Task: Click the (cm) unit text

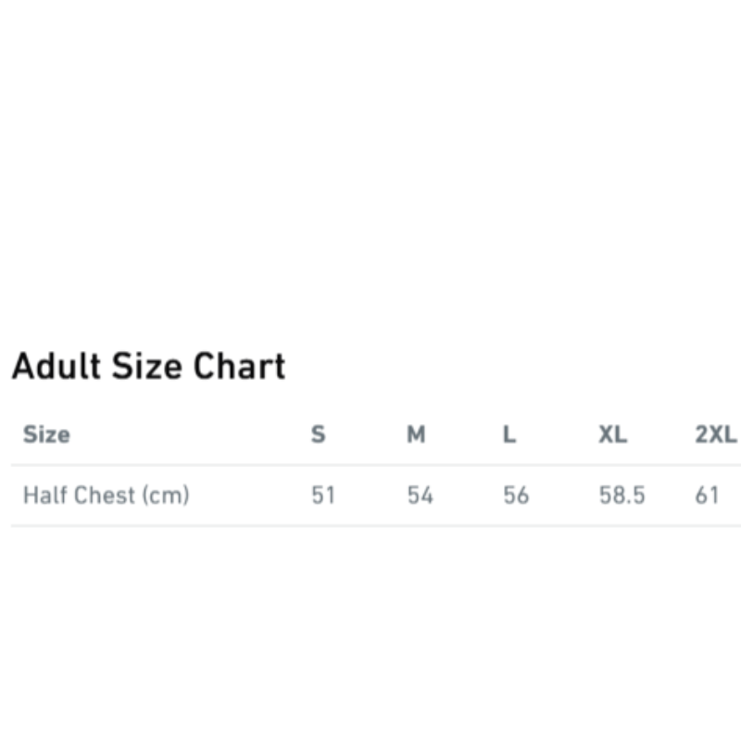Action: pos(166,495)
